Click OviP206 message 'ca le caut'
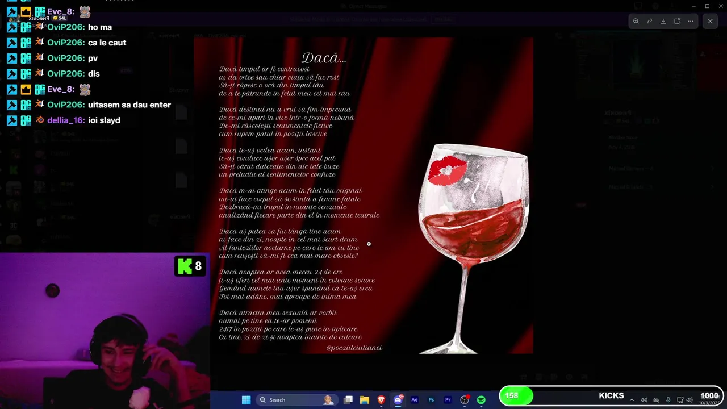 [107, 43]
